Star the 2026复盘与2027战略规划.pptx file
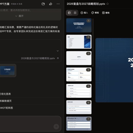This screenshot has width=133, height=133. pyautogui.click(x=107, y=4)
